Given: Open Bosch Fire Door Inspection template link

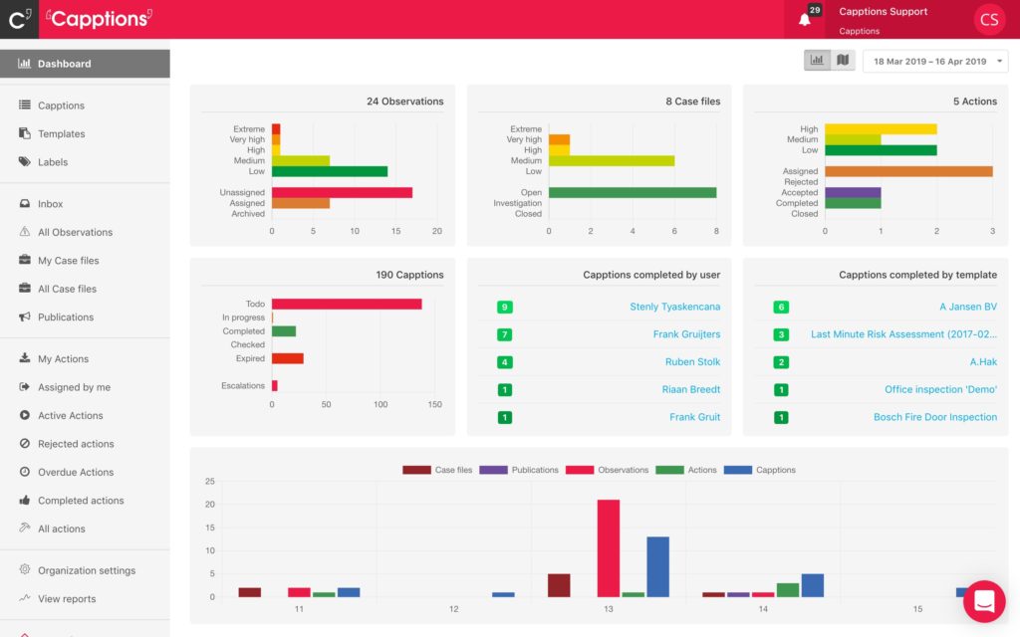Looking at the screenshot, I should coord(934,417).
